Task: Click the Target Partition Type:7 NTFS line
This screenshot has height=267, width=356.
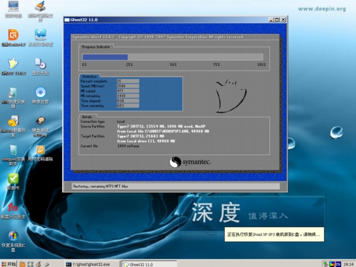Action: [141, 136]
